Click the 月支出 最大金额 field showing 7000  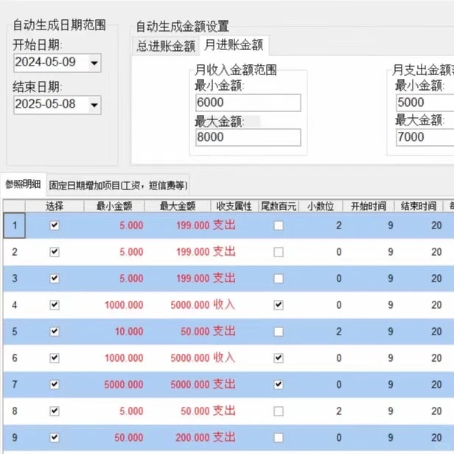point(425,137)
